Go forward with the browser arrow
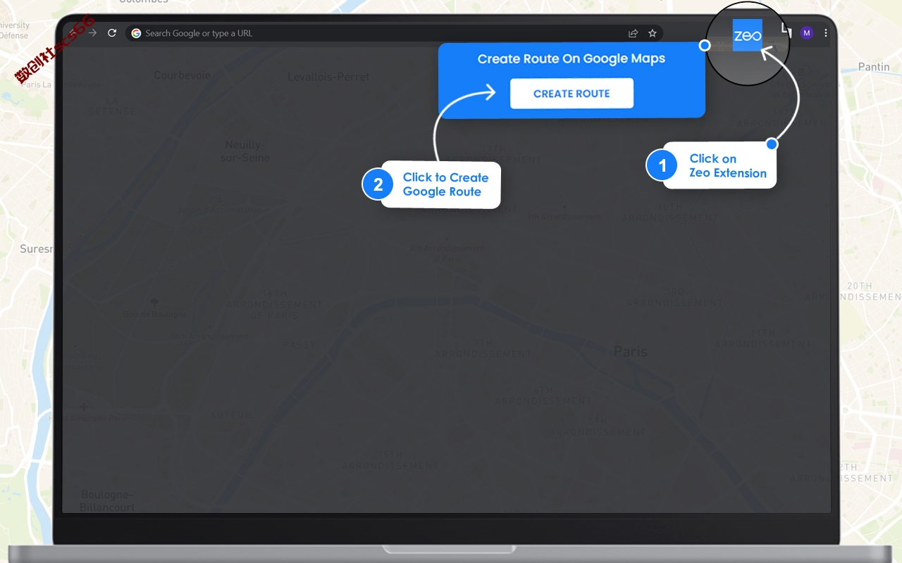Viewport: 902px width, 563px height. click(x=92, y=33)
